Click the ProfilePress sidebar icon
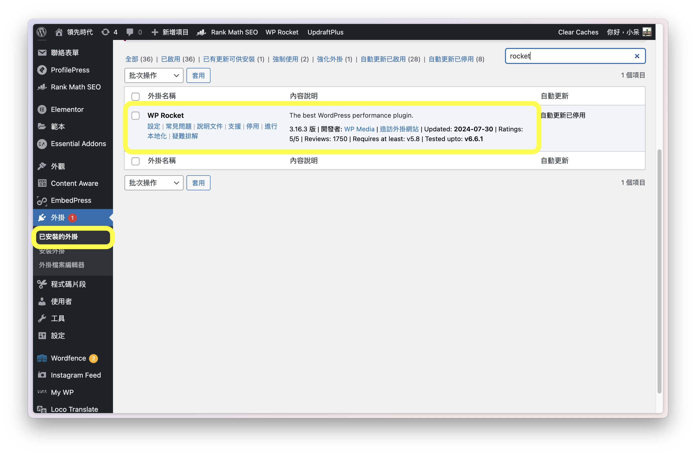 click(42, 70)
